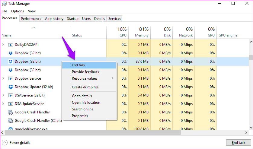253x149 pixels.
Task: Click the Fewer details link
Action: click(20, 143)
